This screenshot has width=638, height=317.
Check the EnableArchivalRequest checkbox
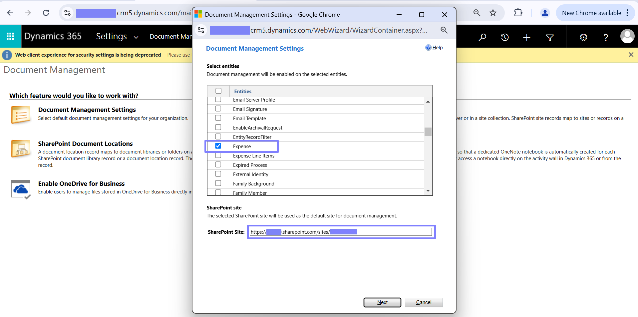click(x=218, y=127)
